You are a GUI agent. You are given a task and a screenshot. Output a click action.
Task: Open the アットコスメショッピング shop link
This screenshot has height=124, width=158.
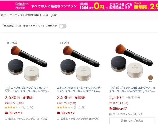pos(127,114)
